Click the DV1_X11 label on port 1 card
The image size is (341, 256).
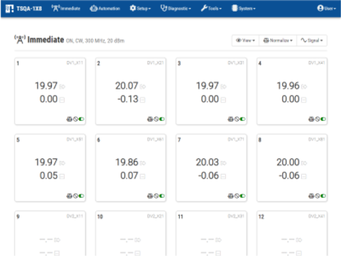[75, 63]
